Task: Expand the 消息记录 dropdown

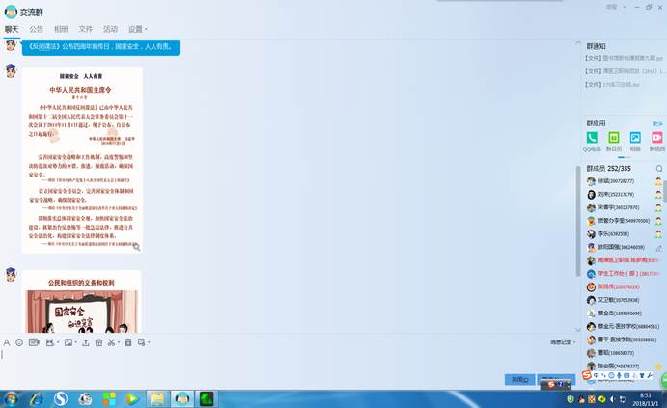Action: pos(563,342)
